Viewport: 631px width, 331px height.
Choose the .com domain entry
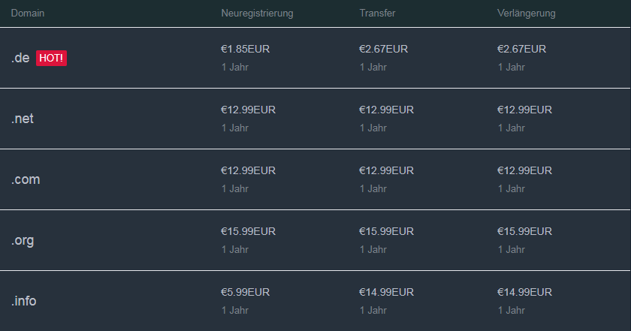(x=26, y=179)
